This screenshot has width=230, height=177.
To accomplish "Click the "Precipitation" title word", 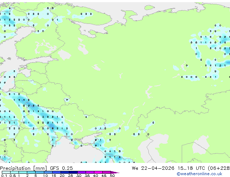I will coord(15,168).
